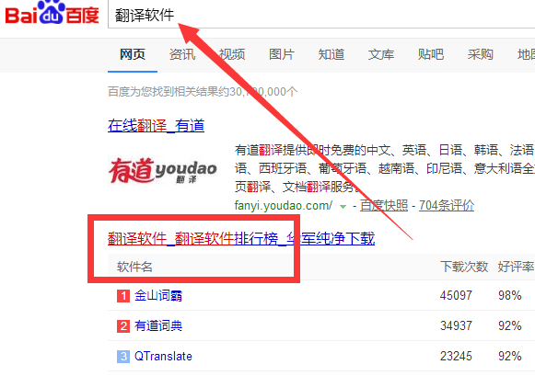Click the rank 1 badge icon
This screenshot has width=535, height=376.
pos(123,296)
